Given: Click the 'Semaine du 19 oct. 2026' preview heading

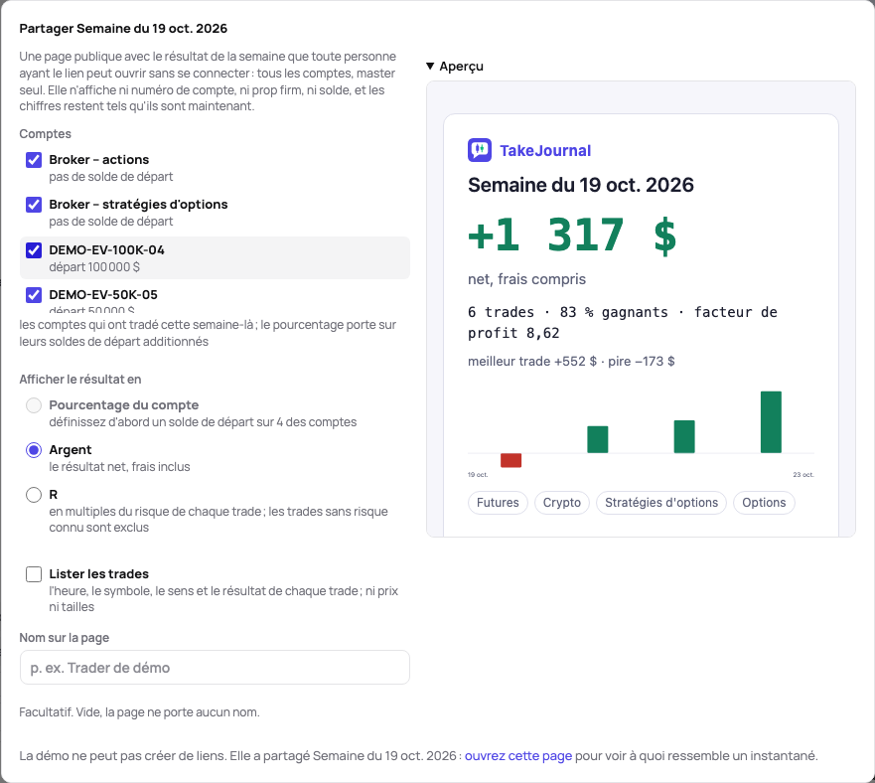Looking at the screenshot, I should point(580,185).
